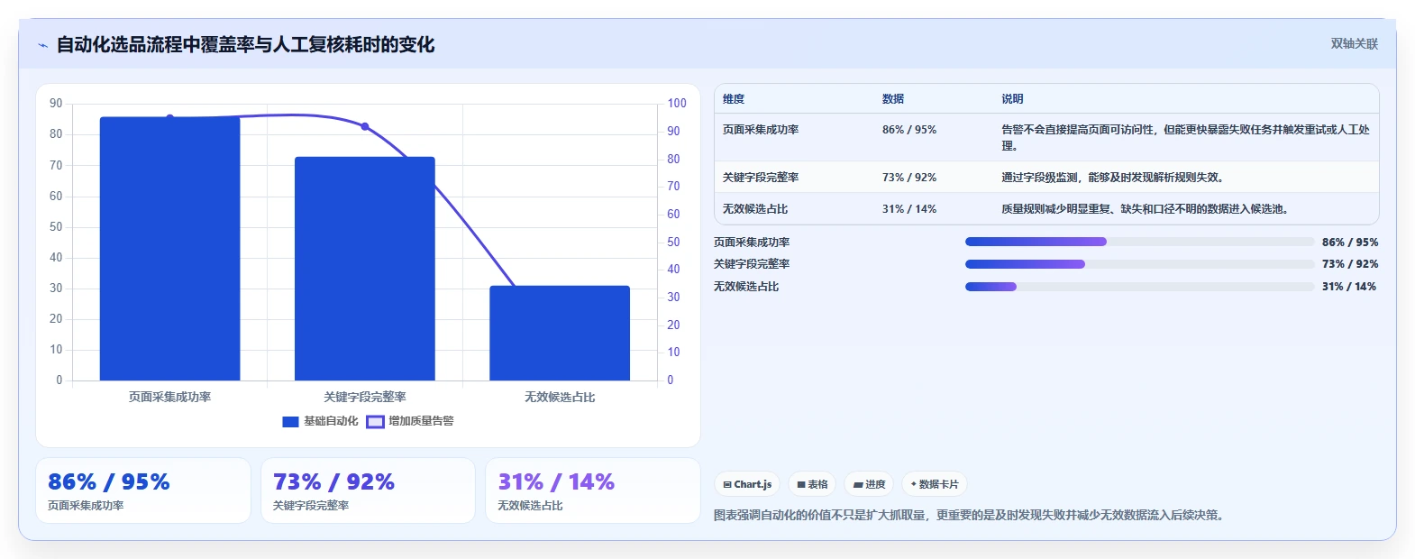
Task: Click the 页面采集成功率 bar in the chart
Action: [x=169, y=249]
